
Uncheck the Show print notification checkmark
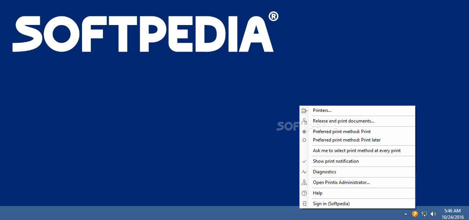(304, 161)
